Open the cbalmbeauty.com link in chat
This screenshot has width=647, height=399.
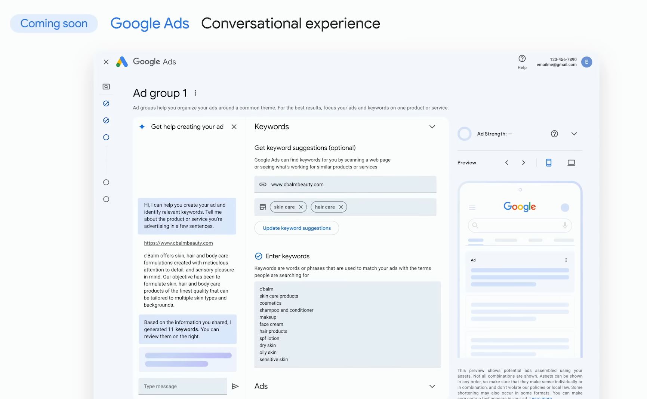point(178,243)
